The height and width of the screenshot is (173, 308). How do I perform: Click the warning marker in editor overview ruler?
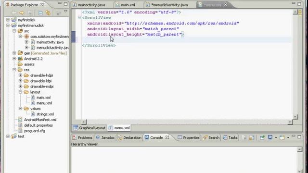[300, 12]
